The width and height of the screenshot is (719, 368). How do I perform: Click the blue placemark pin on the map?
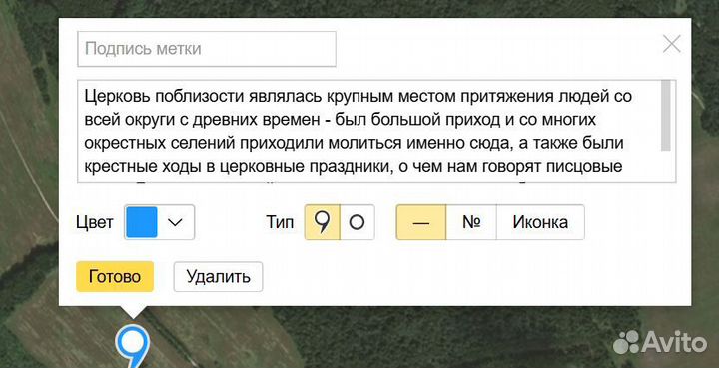tap(133, 346)
